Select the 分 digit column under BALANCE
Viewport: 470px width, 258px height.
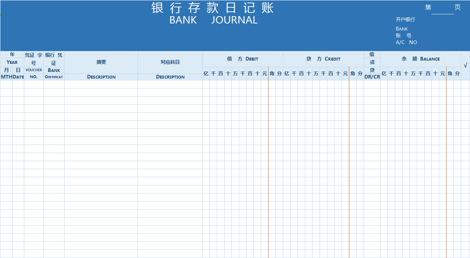pyautogui.click(x=458, y=73)
